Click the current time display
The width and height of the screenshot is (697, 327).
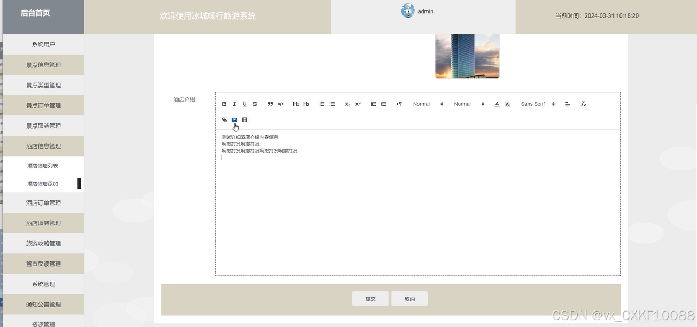pyautogui.click(x=597, y=16)
